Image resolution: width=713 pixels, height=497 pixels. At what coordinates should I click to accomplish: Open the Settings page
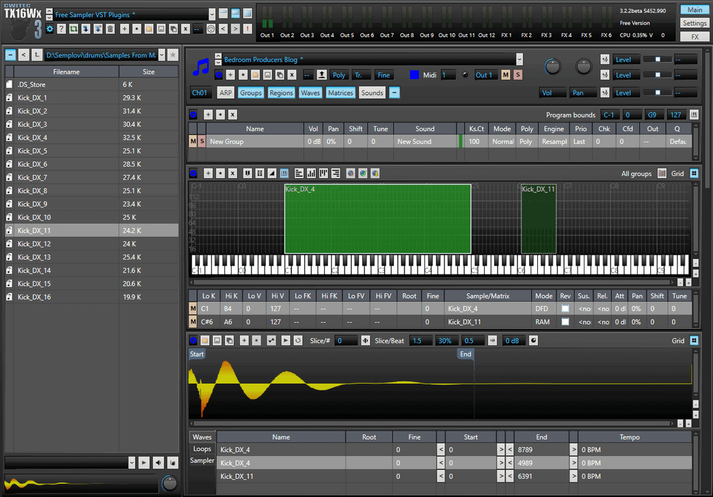tap(695, 23)
